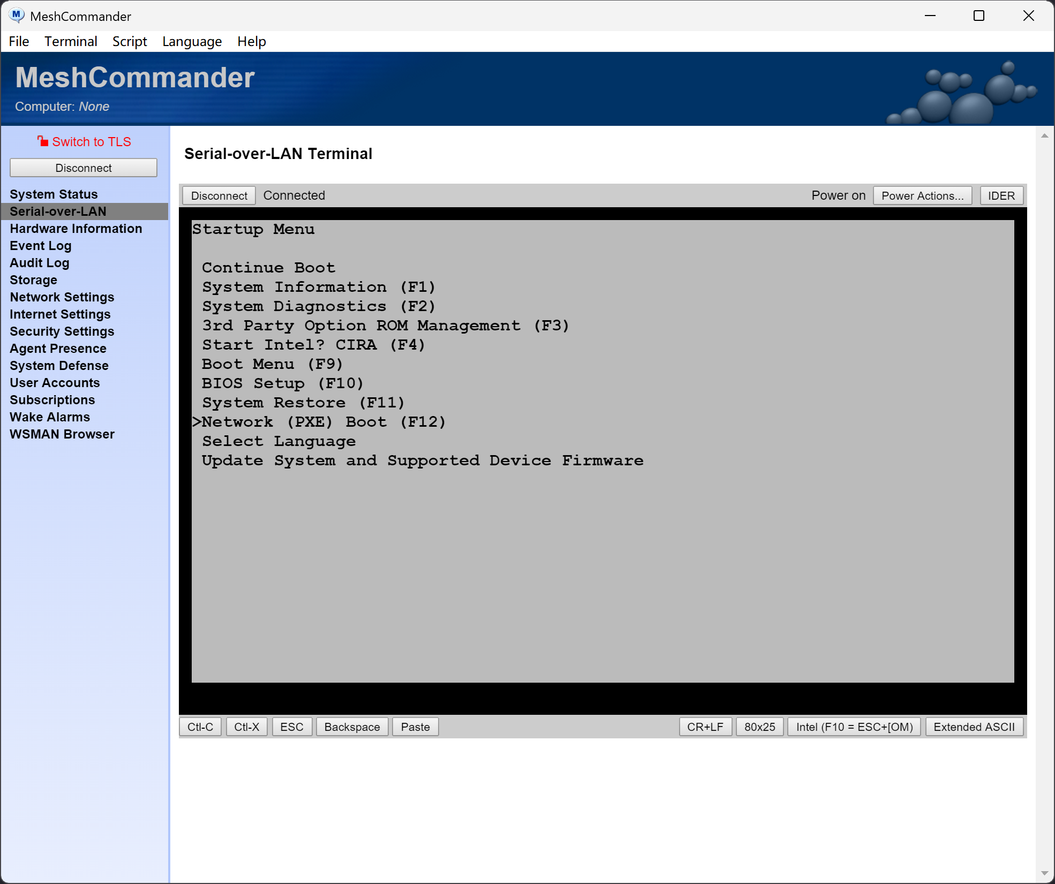Open the Audit Log page
Screen dimensions: 1055x884
point(40,263)
